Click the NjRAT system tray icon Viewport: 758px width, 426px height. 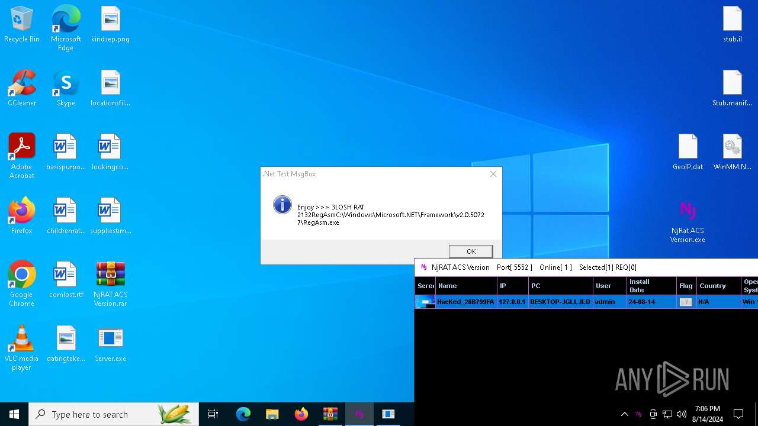tap(638, 414)
